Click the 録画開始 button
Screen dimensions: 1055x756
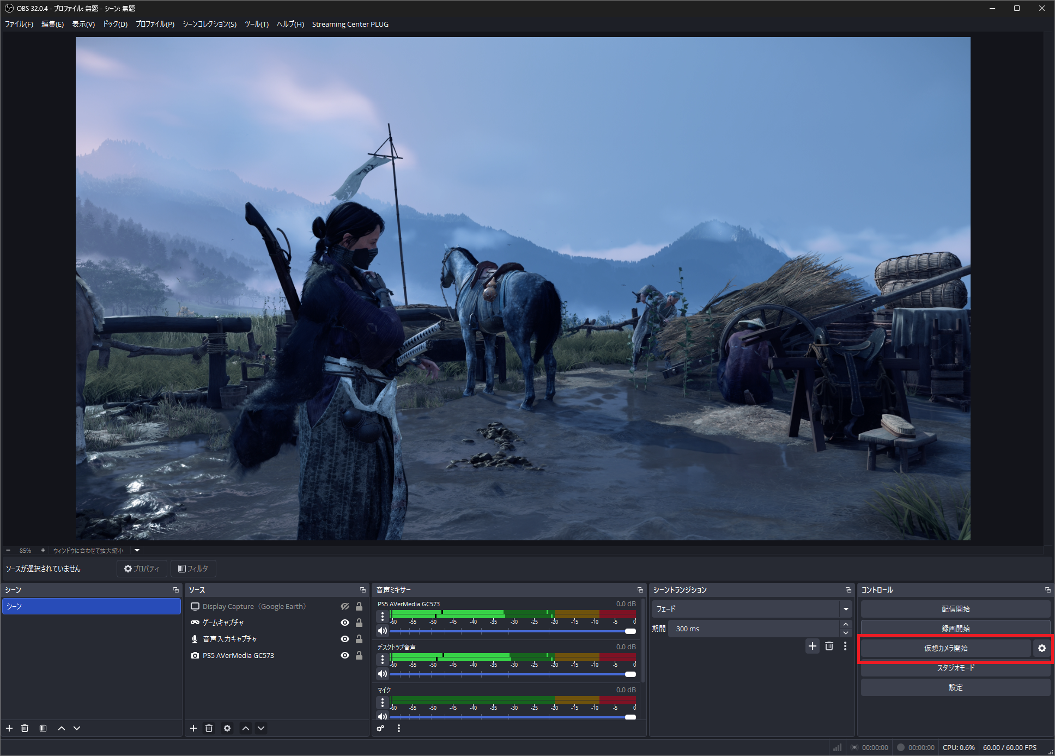pyautogui.click(x=955, y=629)
